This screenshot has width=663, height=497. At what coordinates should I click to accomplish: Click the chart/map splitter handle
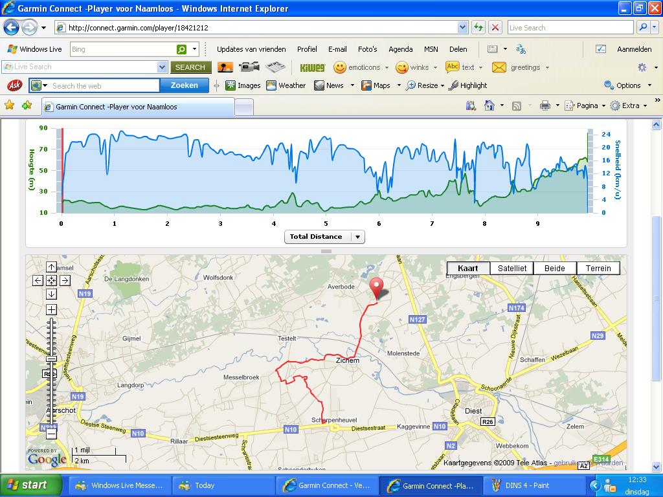pos(326,251)
